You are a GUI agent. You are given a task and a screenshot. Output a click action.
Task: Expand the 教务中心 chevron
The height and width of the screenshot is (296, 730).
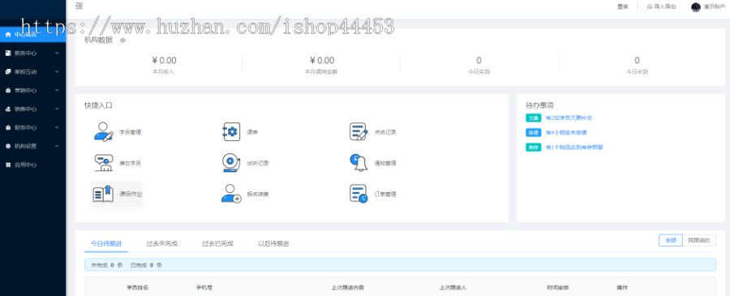point(57,53)
